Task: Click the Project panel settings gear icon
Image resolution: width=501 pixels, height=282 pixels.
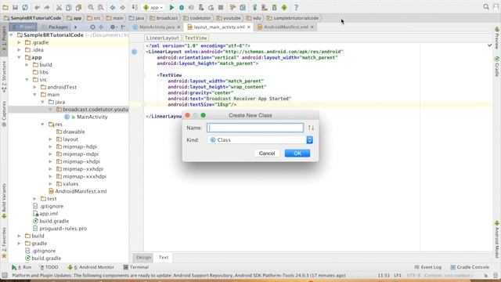Action: 113,27
